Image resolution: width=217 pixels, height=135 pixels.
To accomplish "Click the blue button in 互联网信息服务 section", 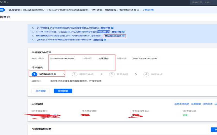I will click(x=214, y=130).
